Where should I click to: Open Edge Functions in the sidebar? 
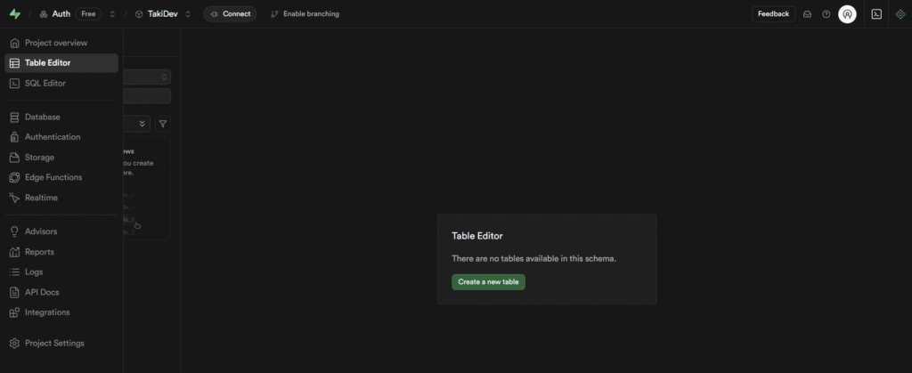click(53, 177)
